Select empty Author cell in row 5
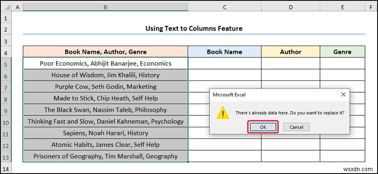This screenshot has height=174, width=378. tap(291, 63)
